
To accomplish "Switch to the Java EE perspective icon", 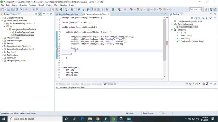I will point(211,9).
